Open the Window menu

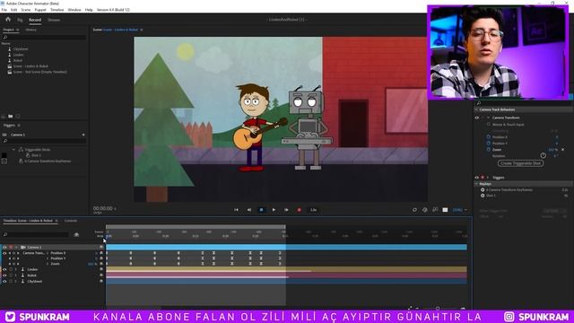click(74, 10)
